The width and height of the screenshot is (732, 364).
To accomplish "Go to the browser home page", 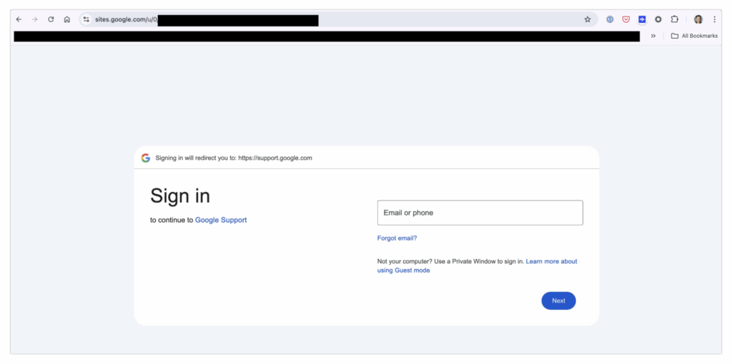I will pos(66,19).
